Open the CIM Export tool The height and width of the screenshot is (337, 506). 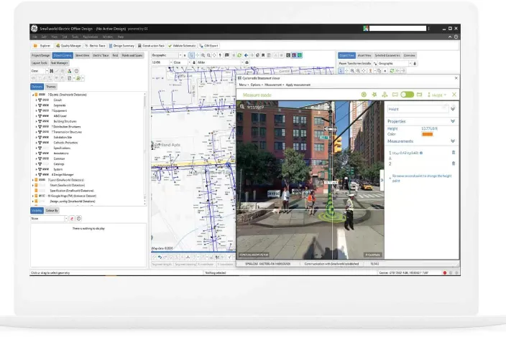[x=208, y=46]
